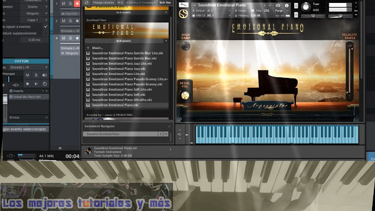Viewport: 375px width, 211px height.
Task: Select Soundiron Emotional Piano in Instrument Navigator
Action: coord(120,134)
